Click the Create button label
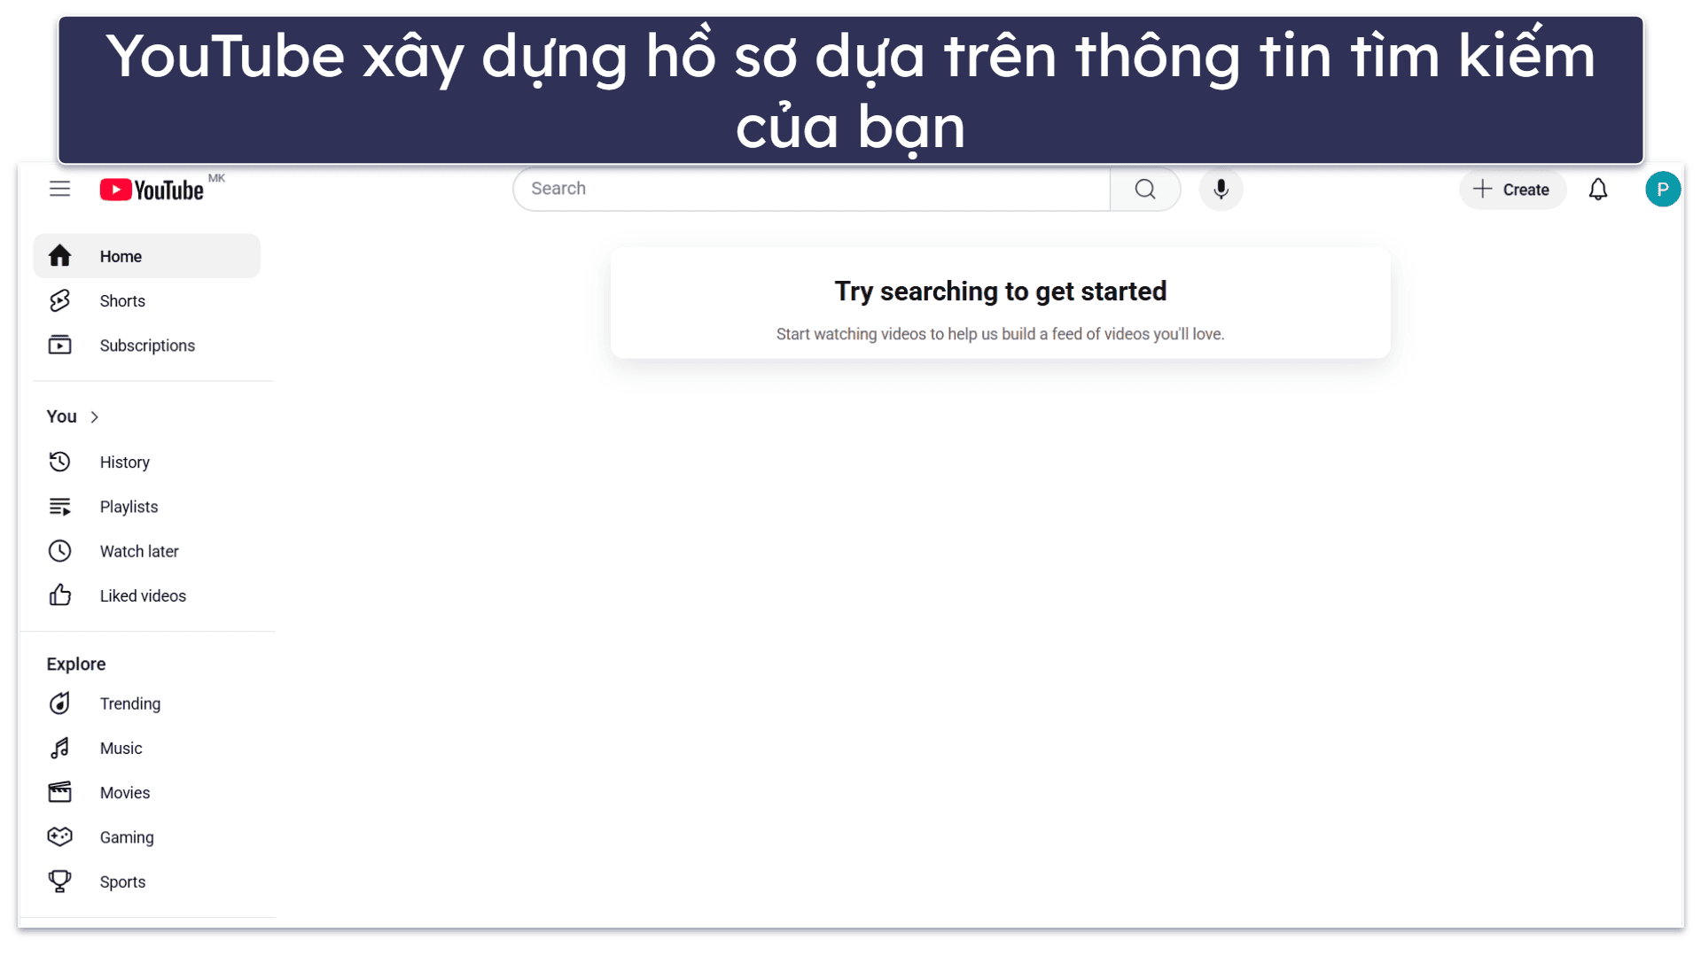The image size is (1701, 956). (1525, 190)
